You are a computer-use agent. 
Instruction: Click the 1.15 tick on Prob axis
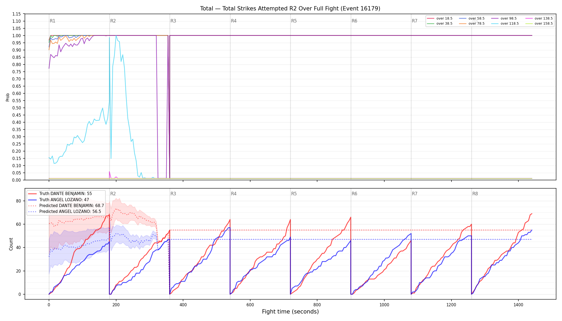click(17, 14)
